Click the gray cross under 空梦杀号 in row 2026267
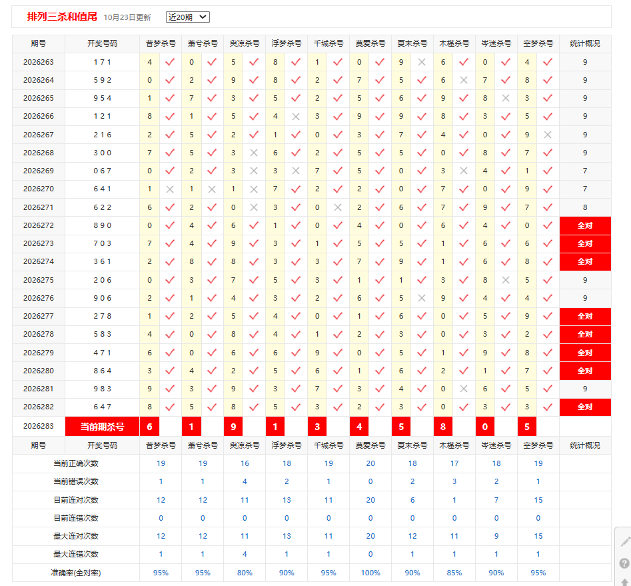Screen dimensions: 631x586 (548, 135)
